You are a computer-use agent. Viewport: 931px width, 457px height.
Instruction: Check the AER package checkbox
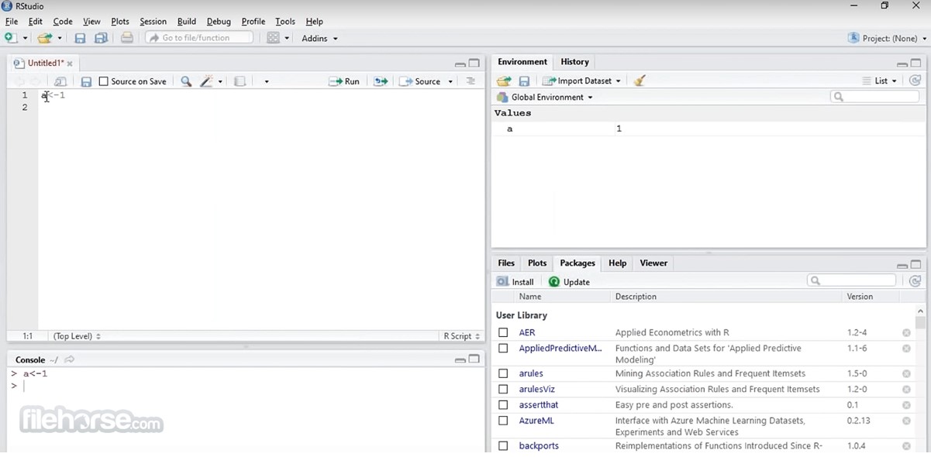pos(503,332)
